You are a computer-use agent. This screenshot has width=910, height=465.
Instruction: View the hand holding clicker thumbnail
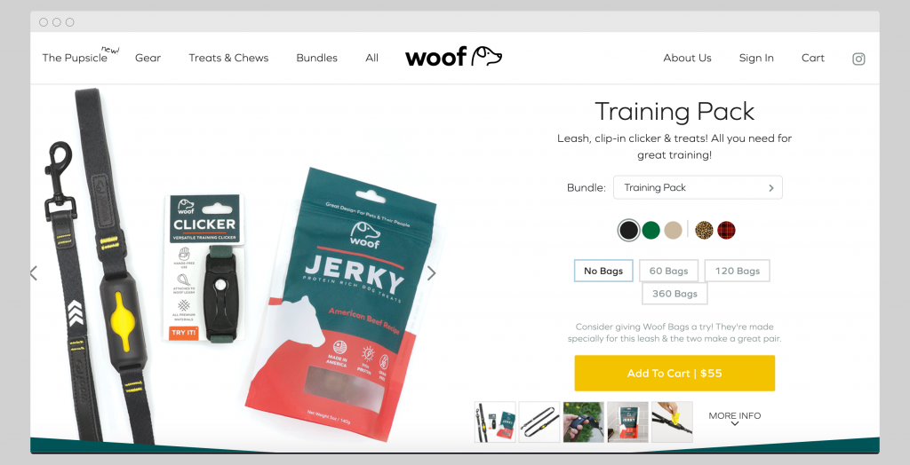584,422
